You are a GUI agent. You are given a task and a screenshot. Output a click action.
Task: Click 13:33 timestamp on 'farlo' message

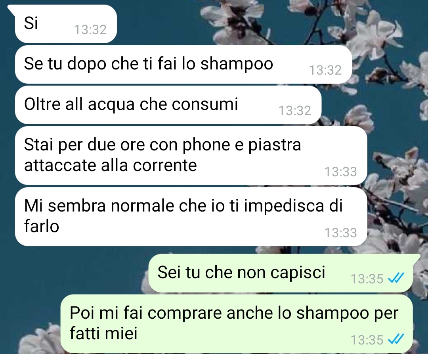coord(341,233)
